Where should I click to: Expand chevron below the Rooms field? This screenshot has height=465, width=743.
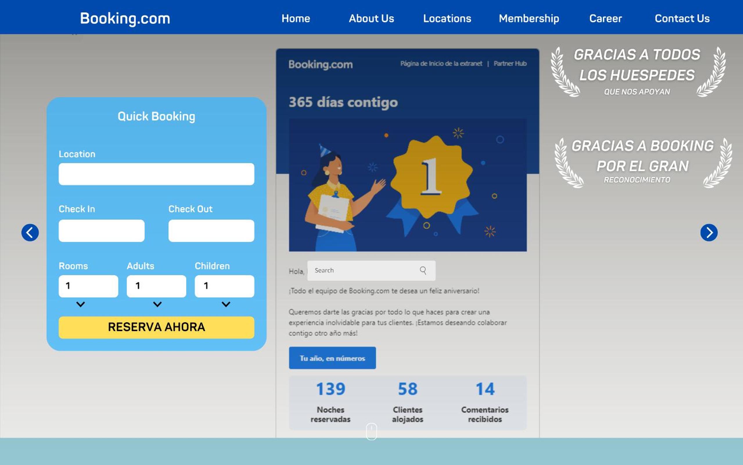[80, 305]
